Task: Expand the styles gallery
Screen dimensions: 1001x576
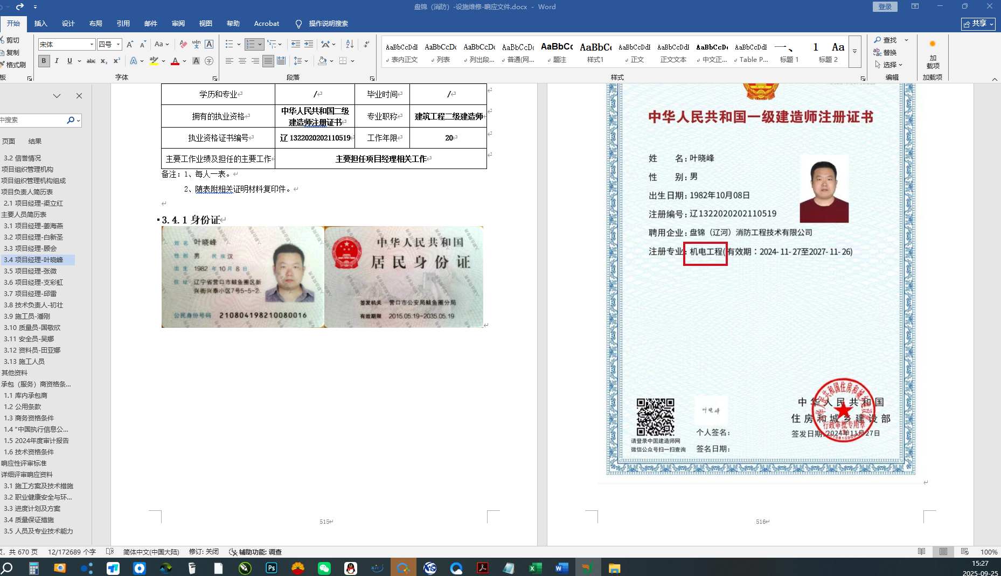Action: coord(854,52)
